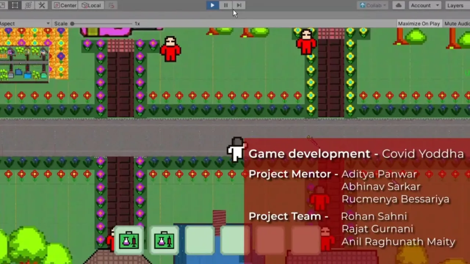Viewport: 470px width, 264px height.
Task: Click the 'Covid Yoddha' title text
Action: 423,154
